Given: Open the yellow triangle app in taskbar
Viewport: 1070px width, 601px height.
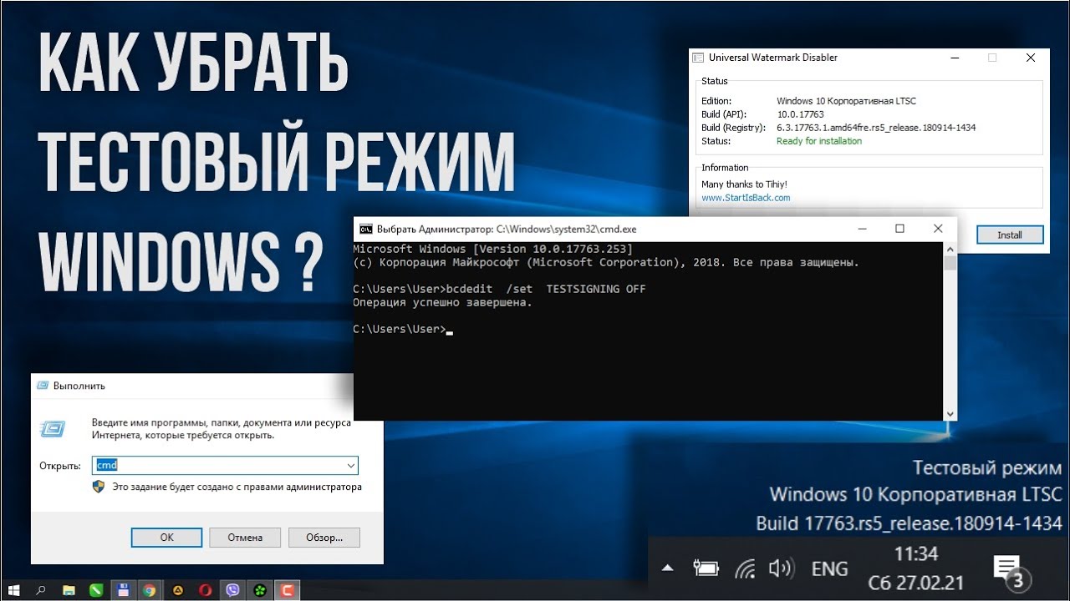Looking at the screenshot, I should coord(177,590).
